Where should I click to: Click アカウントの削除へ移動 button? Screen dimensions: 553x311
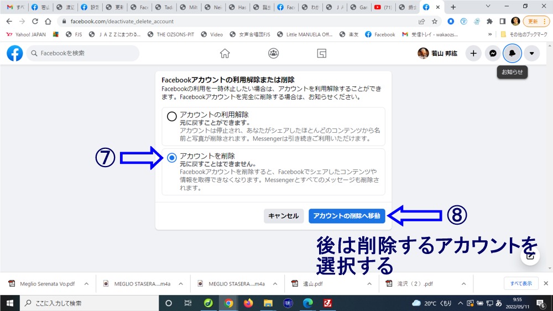tap(347, 216)
